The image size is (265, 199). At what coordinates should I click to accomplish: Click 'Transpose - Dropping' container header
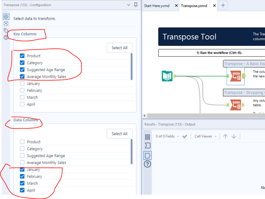point(244,93)
